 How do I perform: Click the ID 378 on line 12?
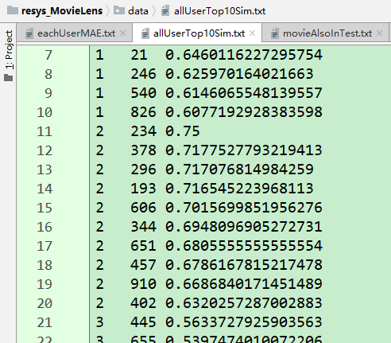click(x=143, y=150)
